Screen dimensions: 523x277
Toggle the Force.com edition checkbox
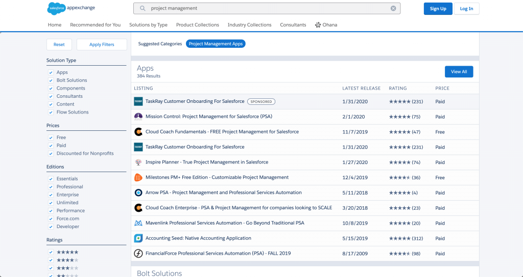tap(51, 219)
